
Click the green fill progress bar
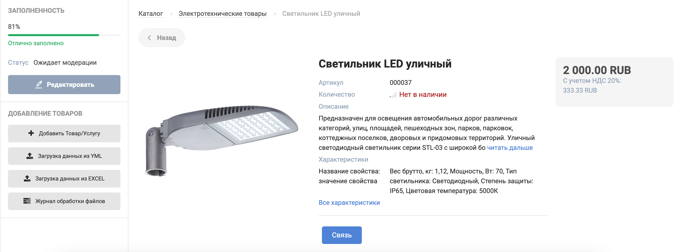tap(53, 35)
